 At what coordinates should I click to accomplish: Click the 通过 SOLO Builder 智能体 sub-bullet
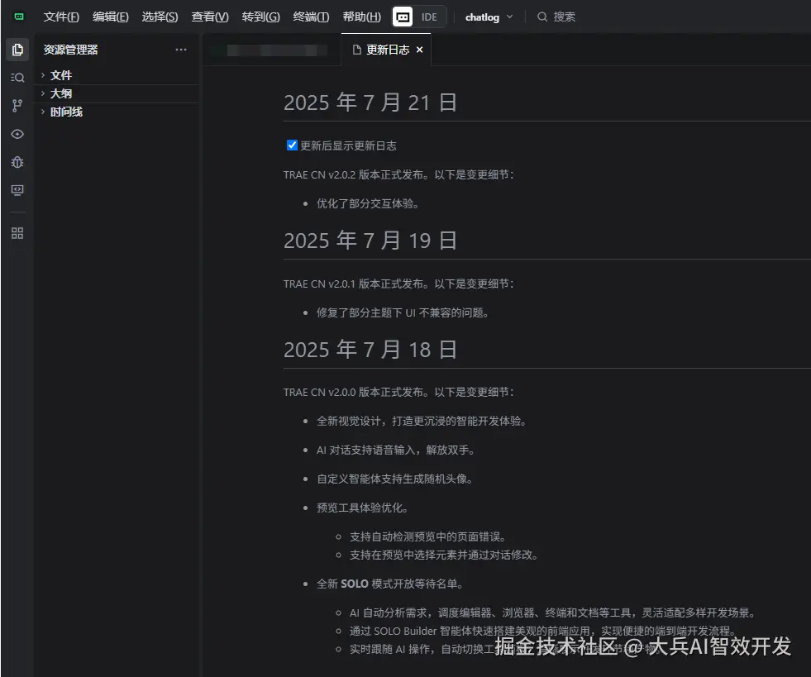pos(543,631)
